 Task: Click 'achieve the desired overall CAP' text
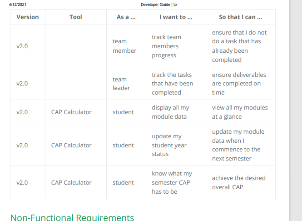coord(238,182)
